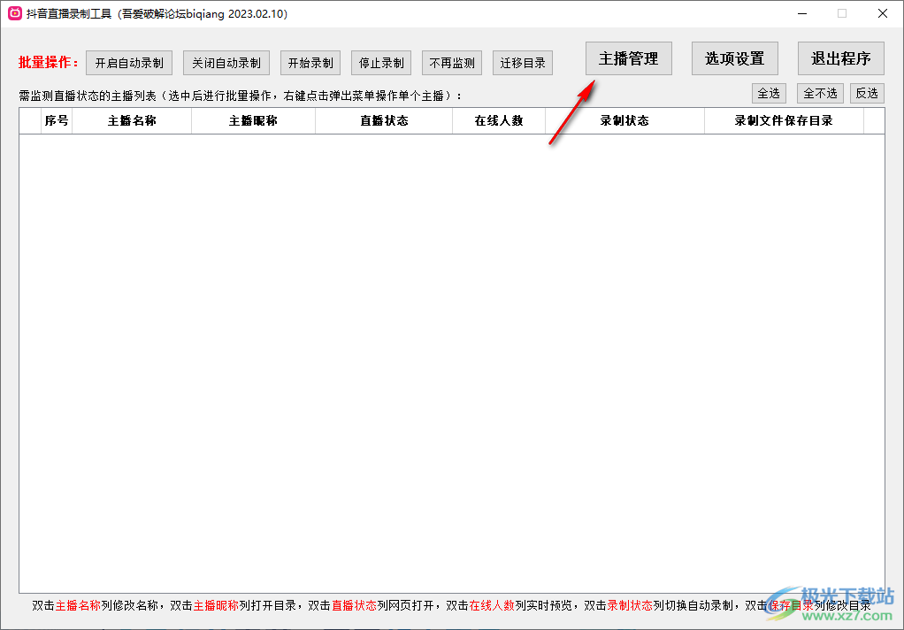Screen dimensions: 904x630
Task: Click the pink app logo in title bar
Action: (15, 14)
